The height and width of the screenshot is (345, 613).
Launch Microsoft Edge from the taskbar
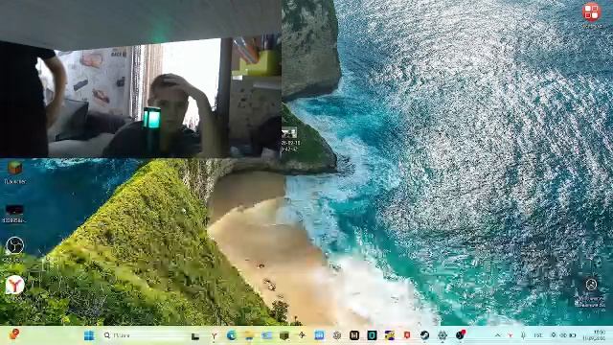(231, 335)
